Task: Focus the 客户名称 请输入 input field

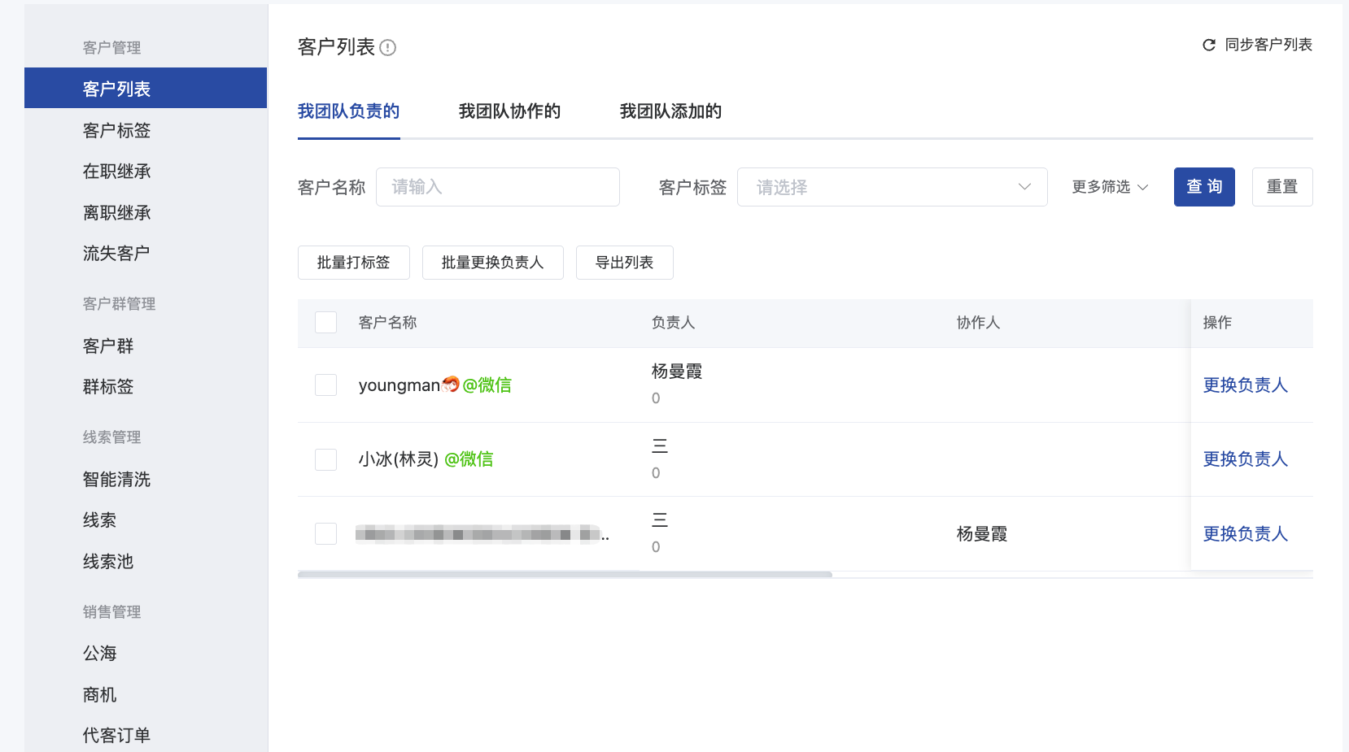Action: [498, 187]
